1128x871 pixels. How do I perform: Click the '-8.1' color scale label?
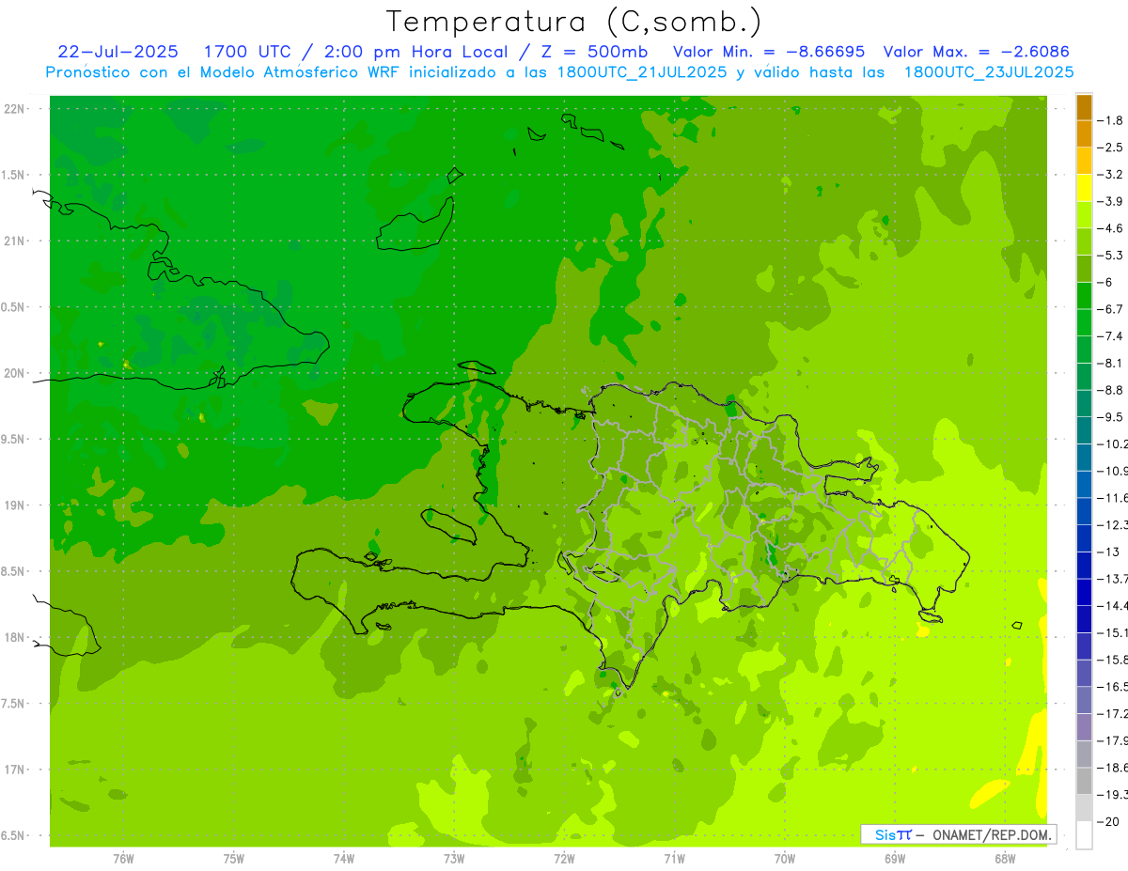1109,363
